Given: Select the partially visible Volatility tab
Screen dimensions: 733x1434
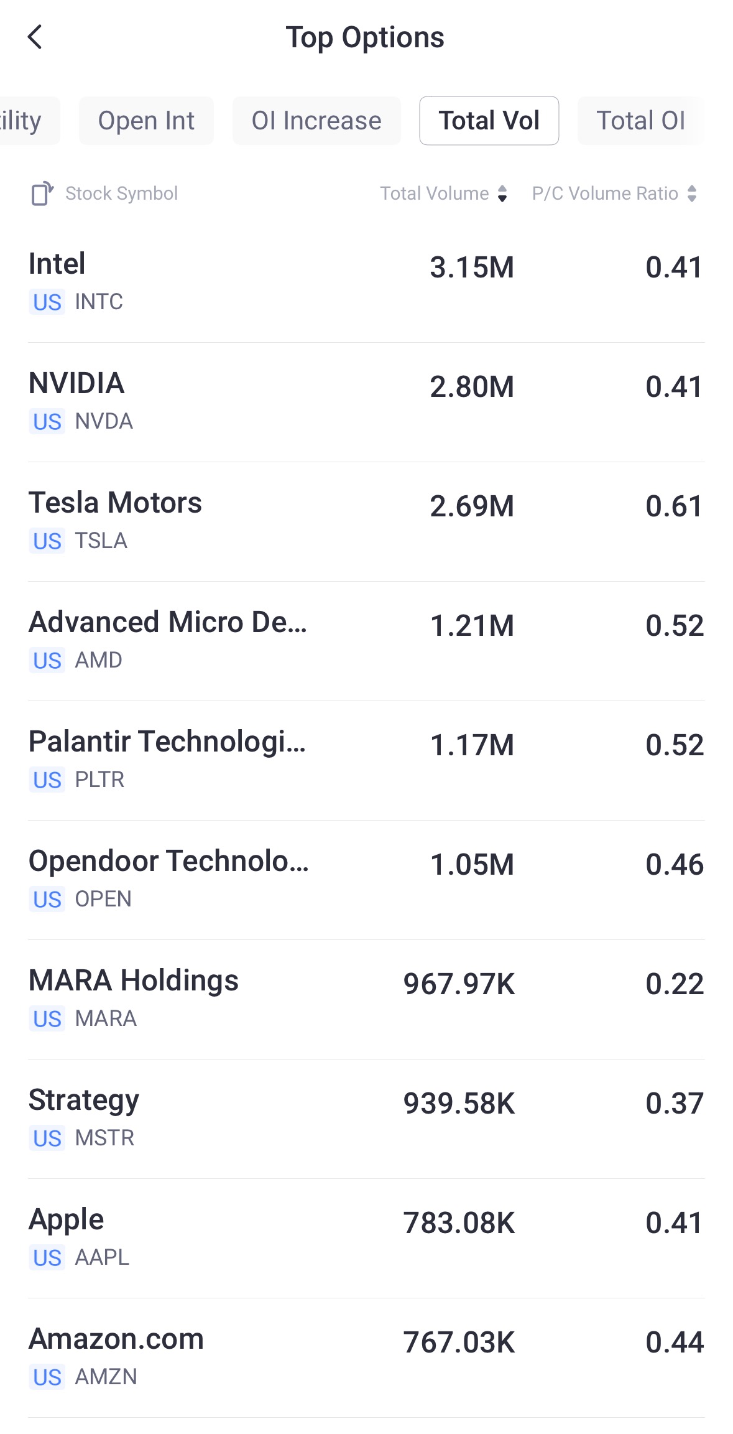Looking at the screenshot, I should point(25,121).
